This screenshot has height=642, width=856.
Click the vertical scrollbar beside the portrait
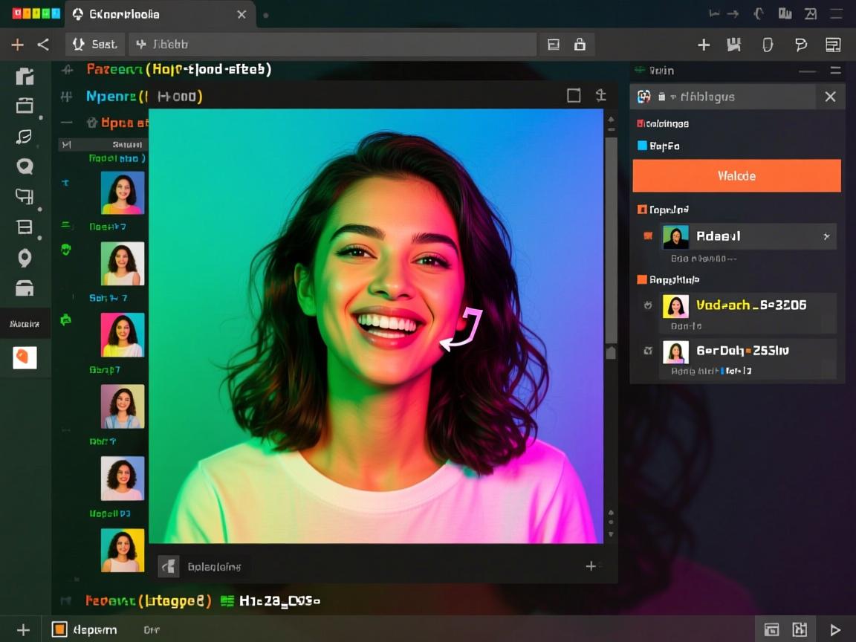click(x=611, y=238)
